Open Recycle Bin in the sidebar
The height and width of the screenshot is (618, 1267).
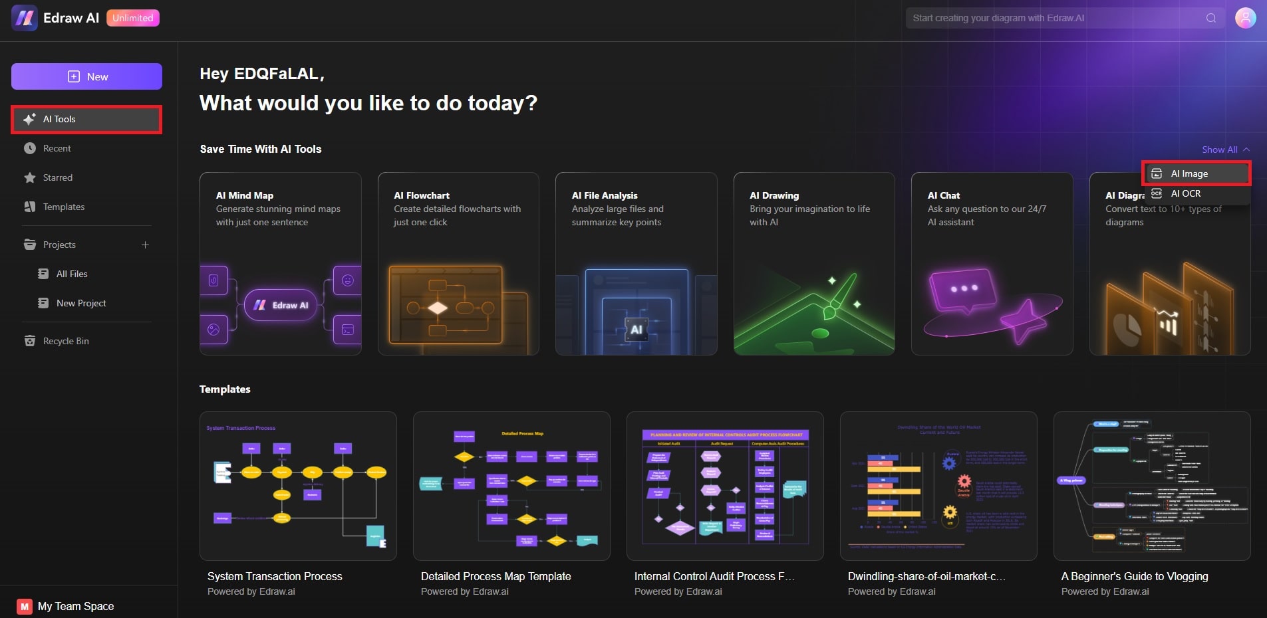click(x=86, y=341)
